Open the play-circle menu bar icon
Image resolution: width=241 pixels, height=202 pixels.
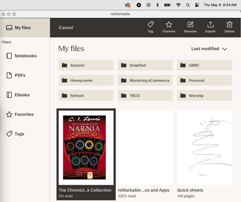tap(149, 5)
